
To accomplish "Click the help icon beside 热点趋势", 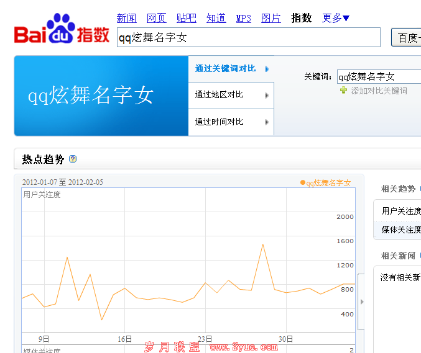I will [73, 159].
